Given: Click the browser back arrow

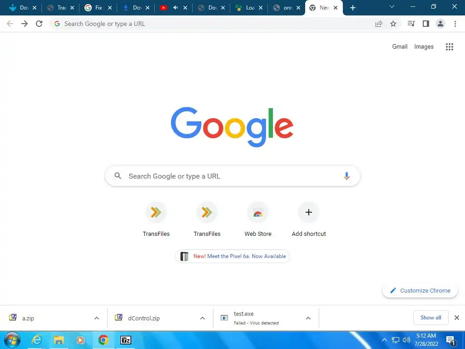Looking at the screenshot, I should [x=10, y=24].
